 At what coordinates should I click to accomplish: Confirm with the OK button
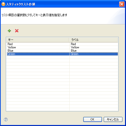[x=93, y=119]
